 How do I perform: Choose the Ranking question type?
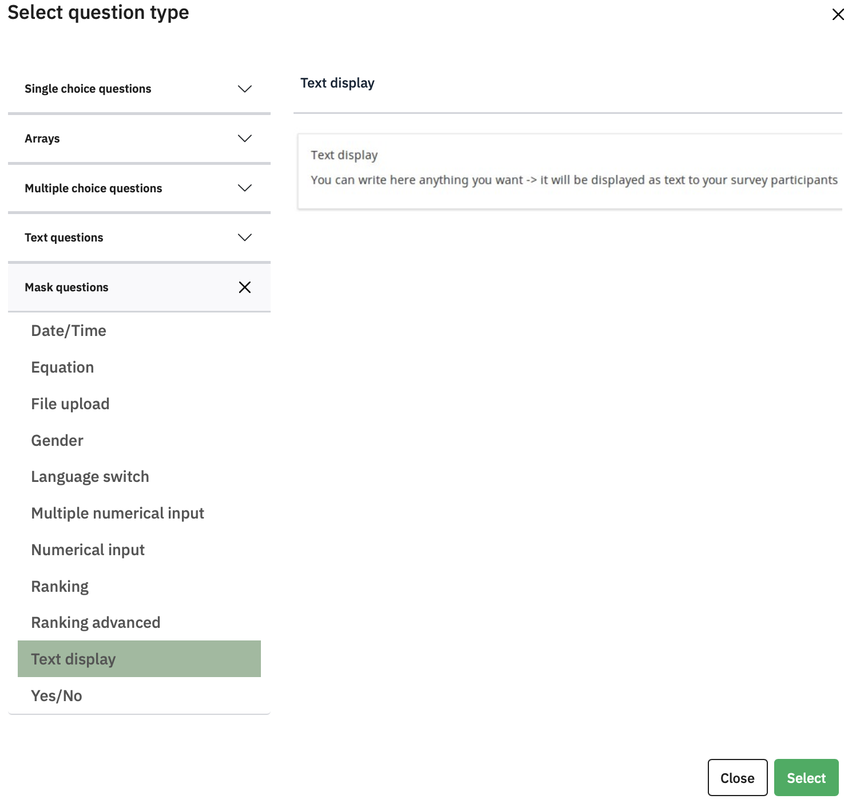pyautogui.click(x=60, y=587)
